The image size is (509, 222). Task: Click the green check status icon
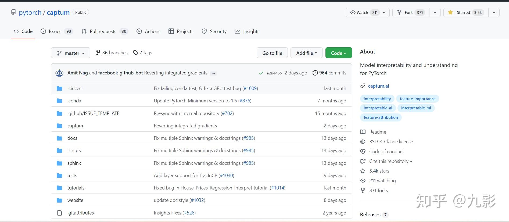261,73
